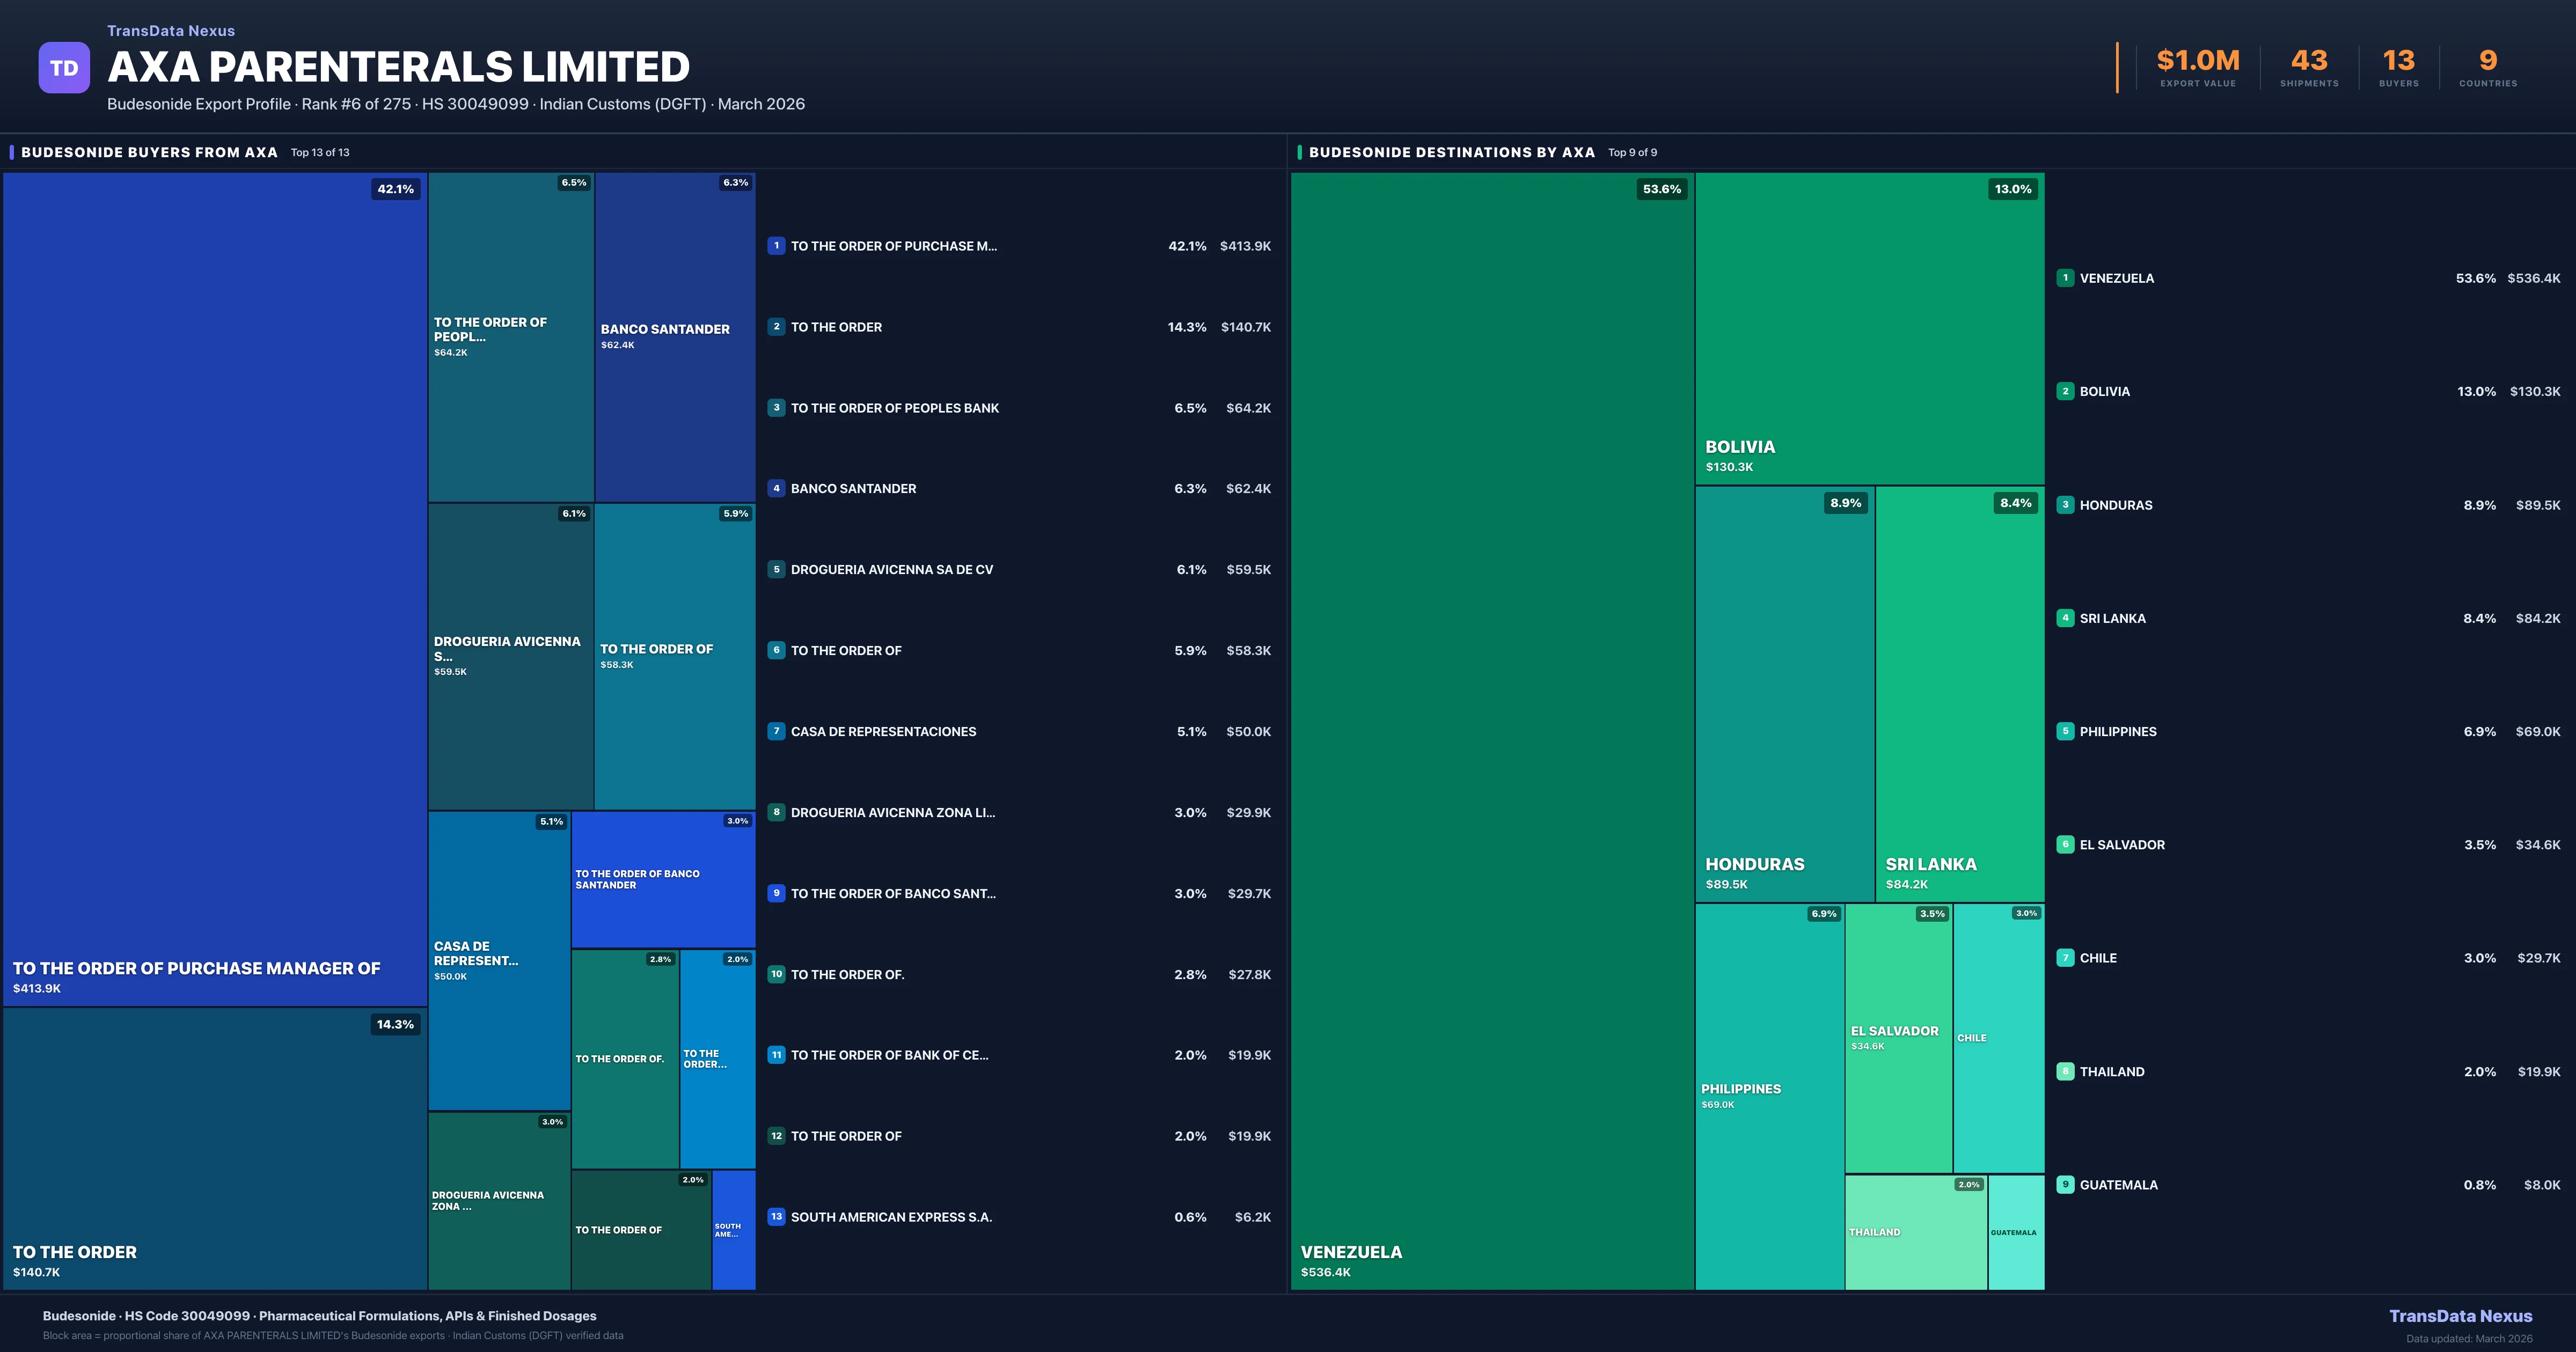Expand the Top 9 of 9 destinations list
Viewport: 2576px width, 1352px height.
[x=1632, y=153]
